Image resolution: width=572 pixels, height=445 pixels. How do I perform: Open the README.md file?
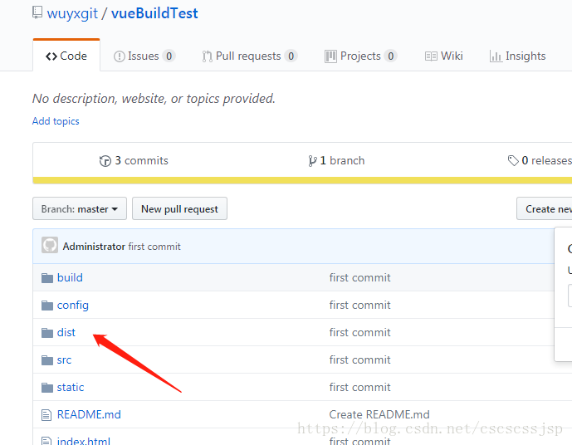[89, 414]
